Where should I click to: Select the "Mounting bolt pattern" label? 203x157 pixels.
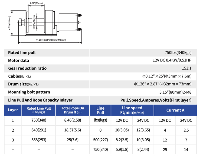(29, 92)
